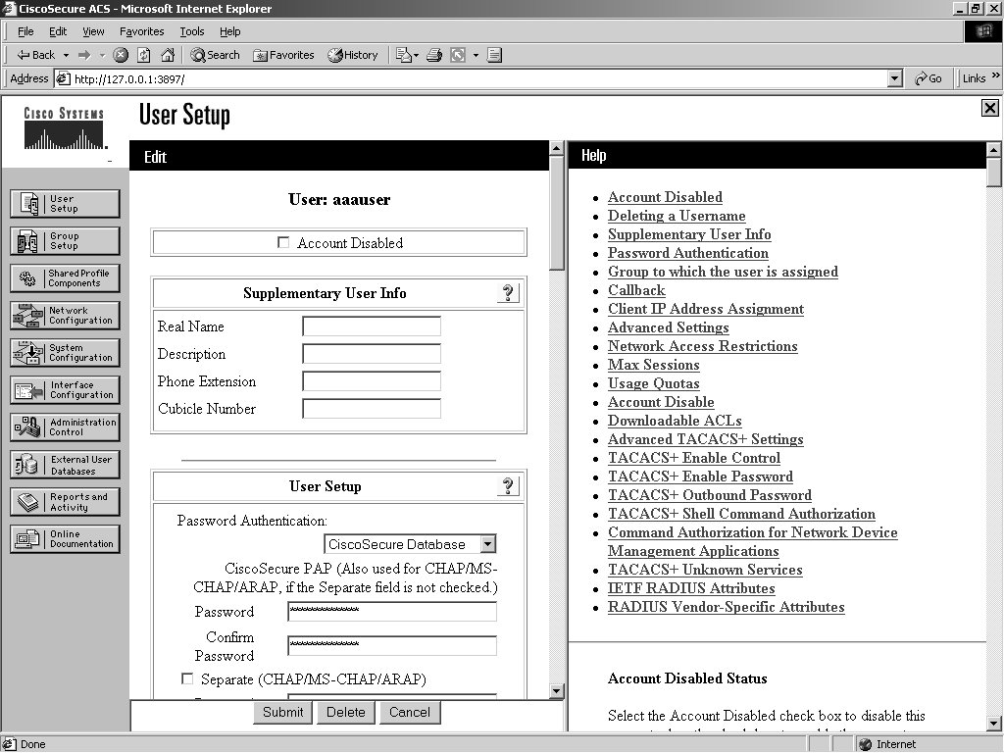Screen dimensions: 1004x753
Task: Open the IETF RADIUS Attributes link
Action: (x=691, y=588)
